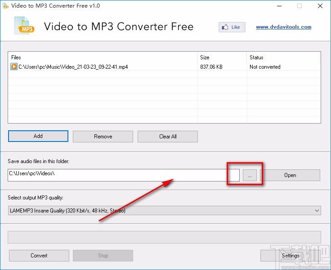The height and width of the screenshot is (270, 331).
Task: Click the 'Not converted' status cell
Action: pos(265,67)
